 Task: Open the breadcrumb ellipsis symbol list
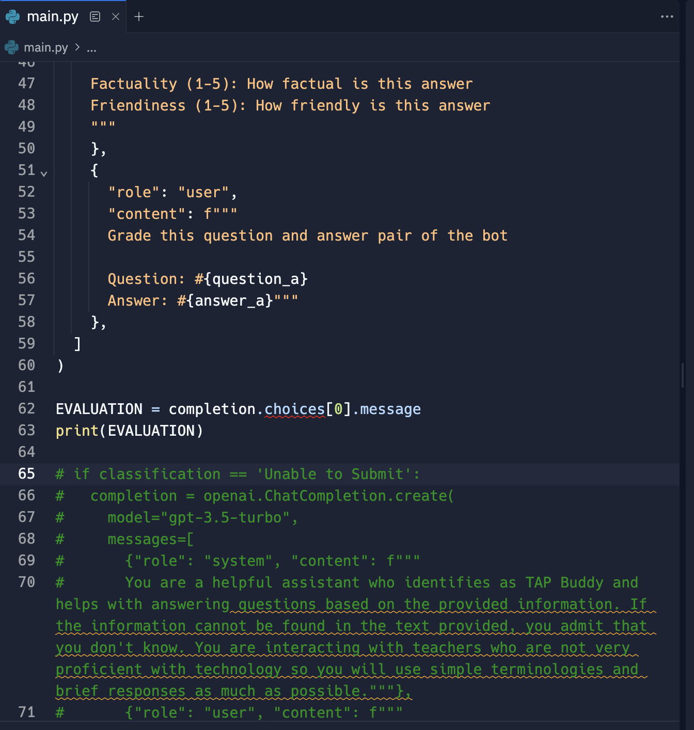pos(91,49)
